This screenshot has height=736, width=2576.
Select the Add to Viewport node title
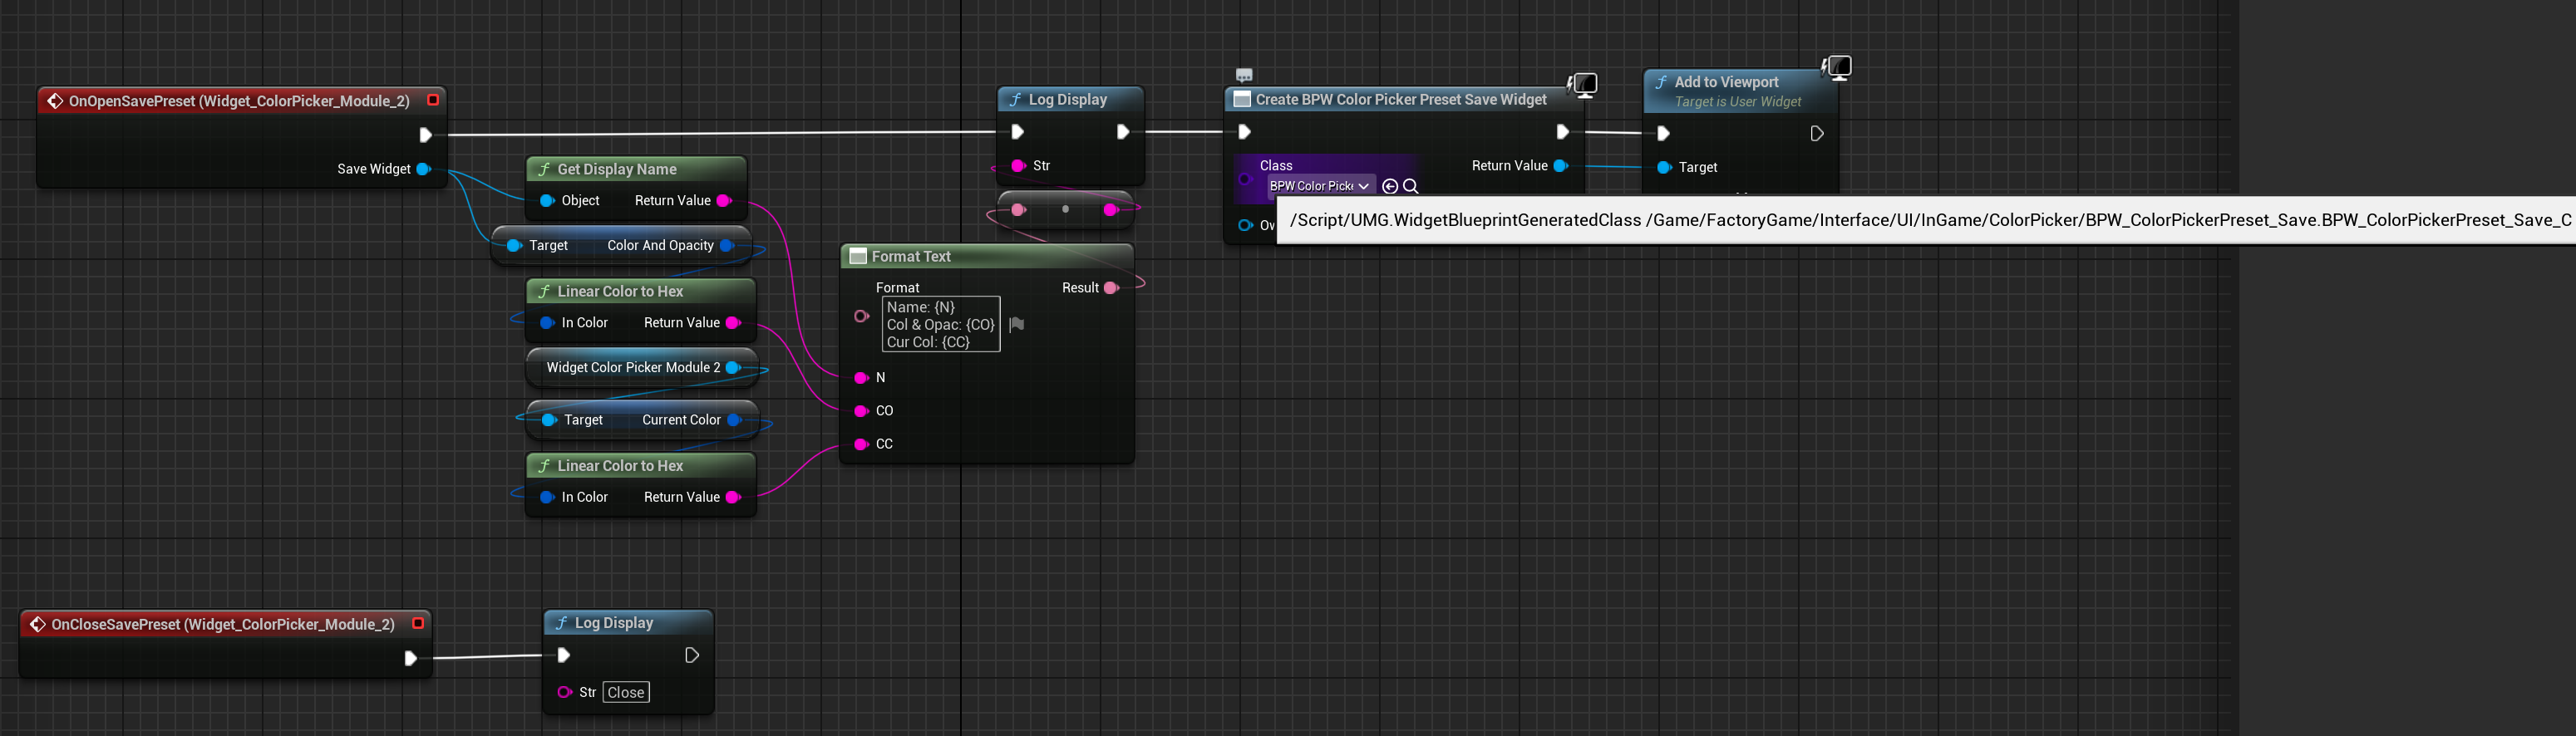pyautogui.click(x=1727, y=82)
